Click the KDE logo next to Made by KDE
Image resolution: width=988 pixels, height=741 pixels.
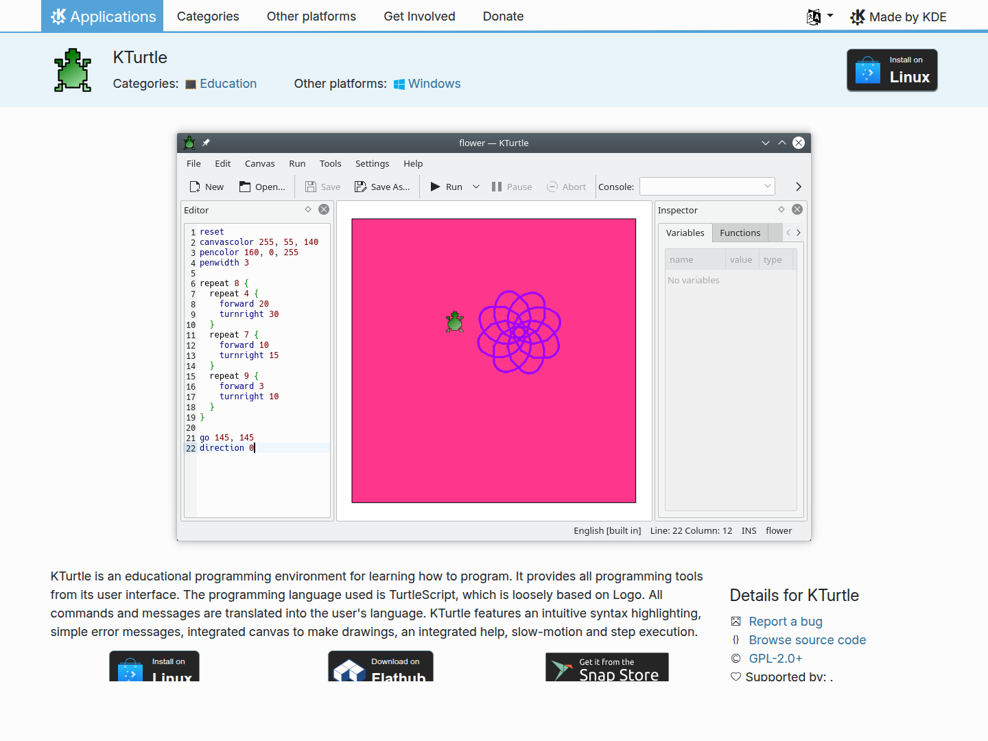pyautogui.click(x=858, y=16)
